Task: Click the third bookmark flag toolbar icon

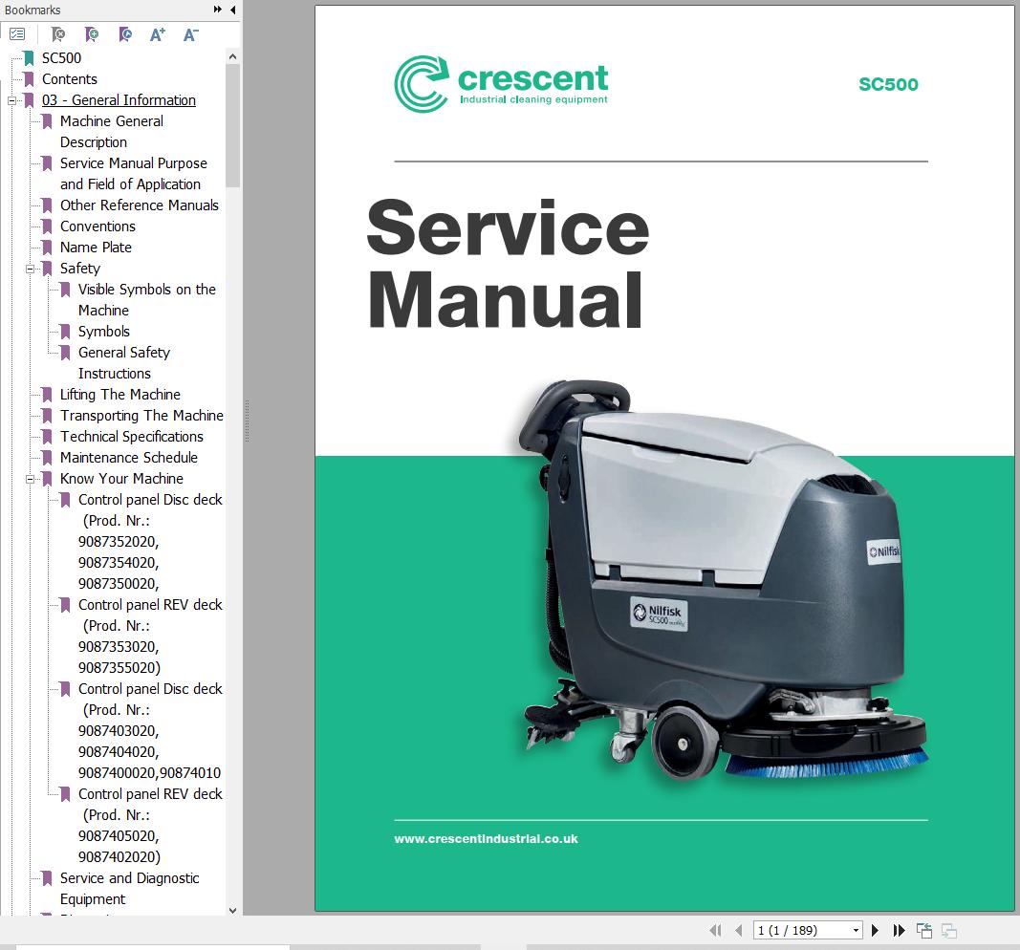Action: click(x=125, y=34)
